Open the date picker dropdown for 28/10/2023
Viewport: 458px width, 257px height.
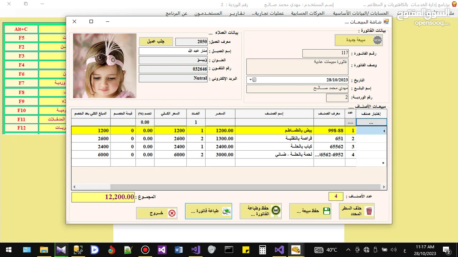click(251, 80)
